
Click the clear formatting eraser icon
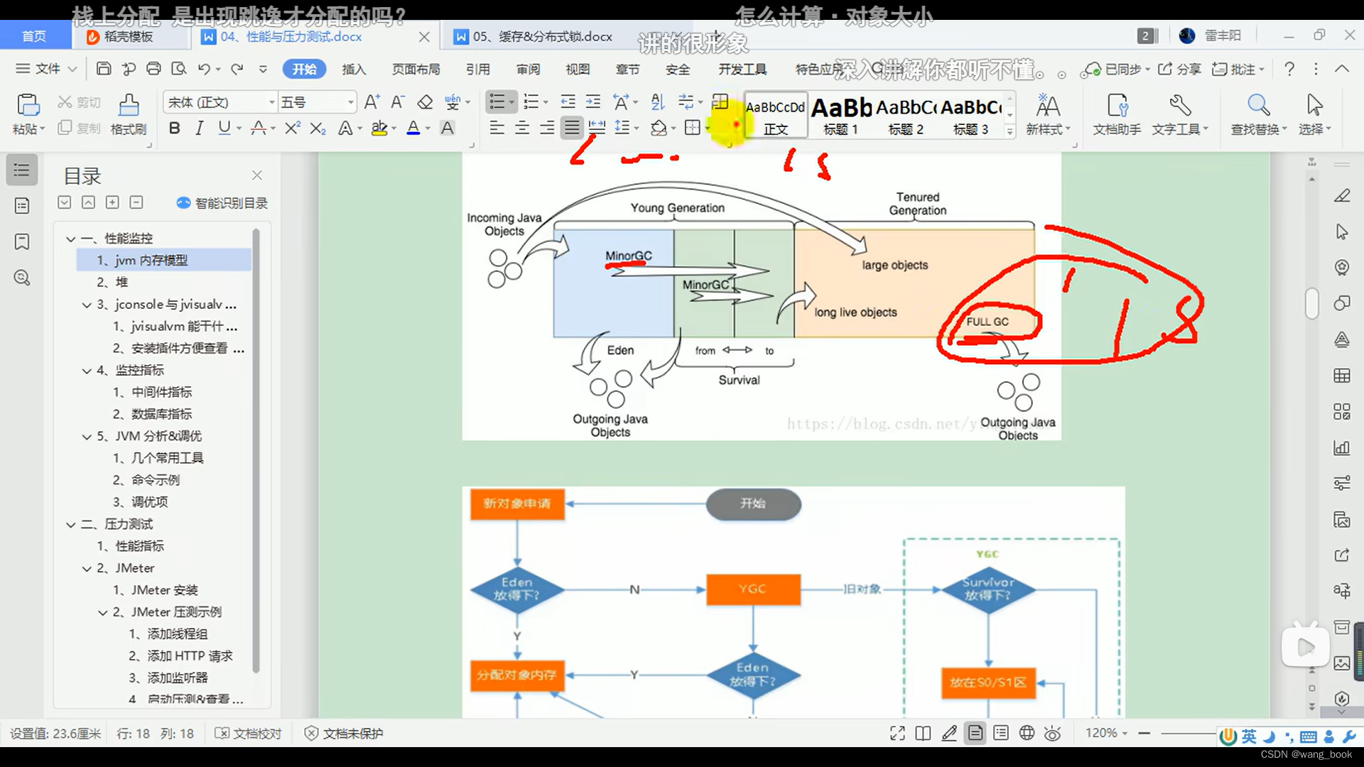coord(425,102)
